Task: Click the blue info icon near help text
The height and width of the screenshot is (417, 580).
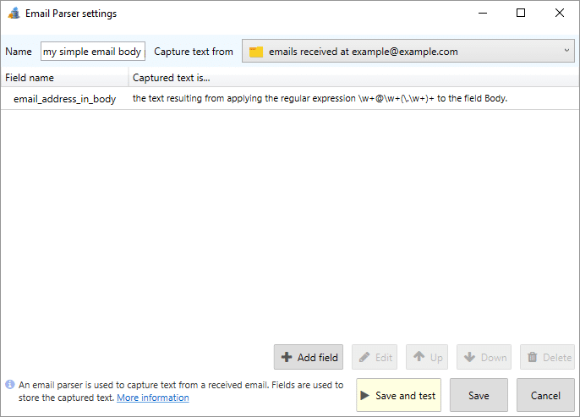Action: [x=10, y=385]
